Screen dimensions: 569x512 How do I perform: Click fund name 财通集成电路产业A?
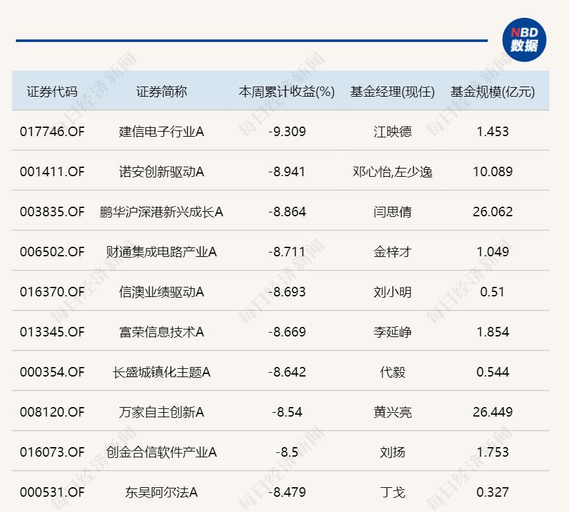[x=162, y=252]
